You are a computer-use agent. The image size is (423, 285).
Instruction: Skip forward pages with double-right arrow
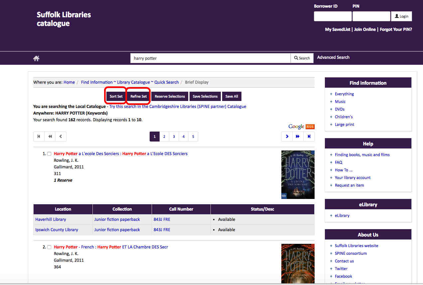[298, 137]
